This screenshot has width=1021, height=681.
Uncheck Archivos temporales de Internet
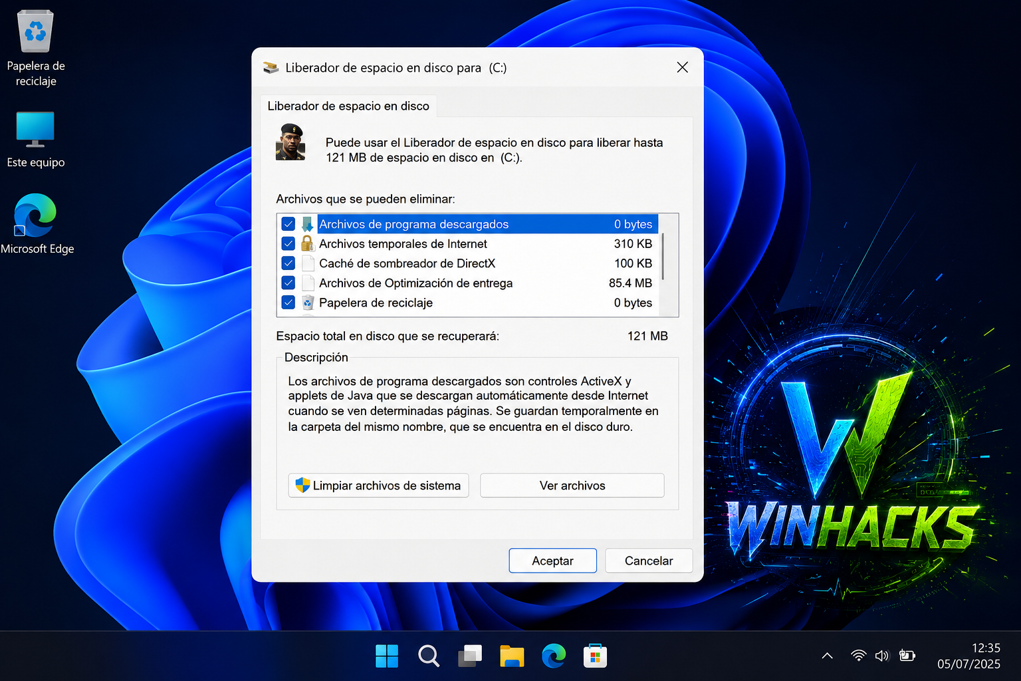pyautogui.click(x=288, y=243)
